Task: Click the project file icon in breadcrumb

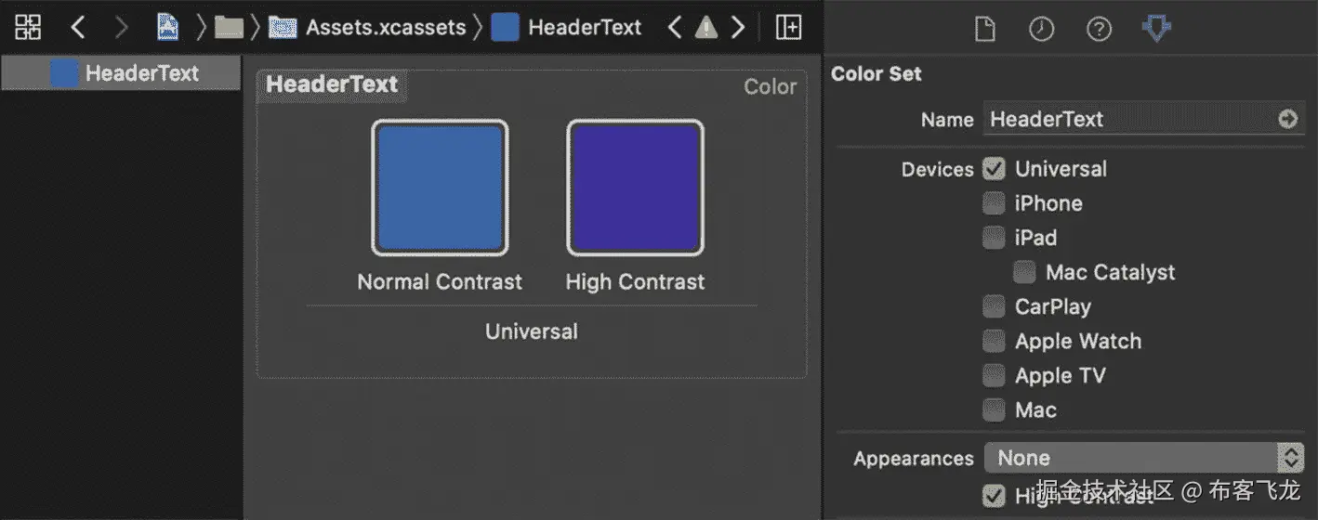Action: pos(168,28)
